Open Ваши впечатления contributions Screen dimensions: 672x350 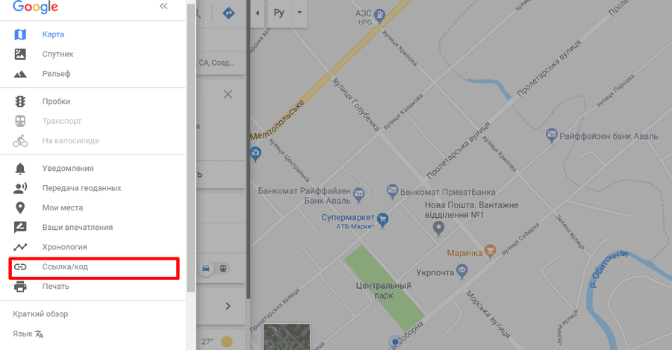tap(93, 228)
